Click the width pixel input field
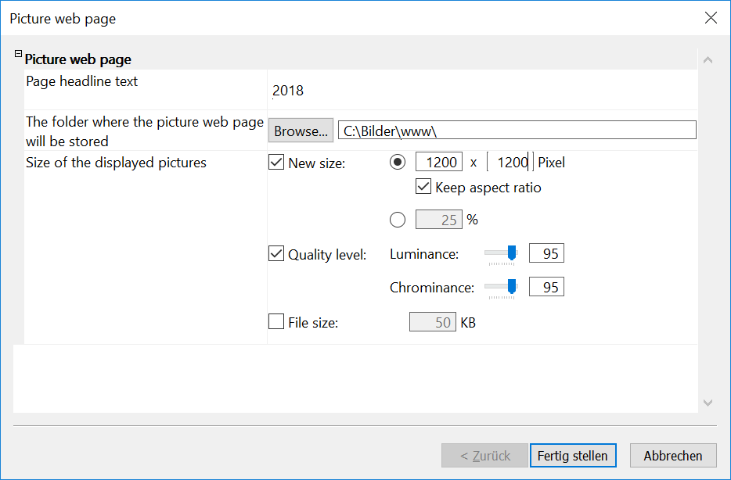 (439, 163)
